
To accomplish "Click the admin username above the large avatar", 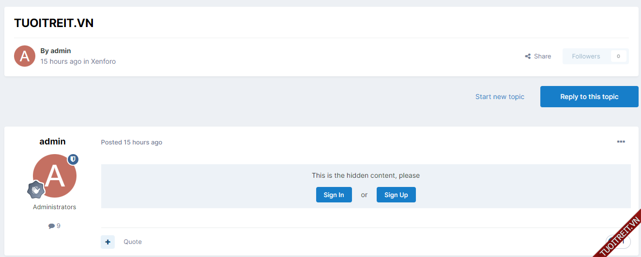I will tap(52, 142).
